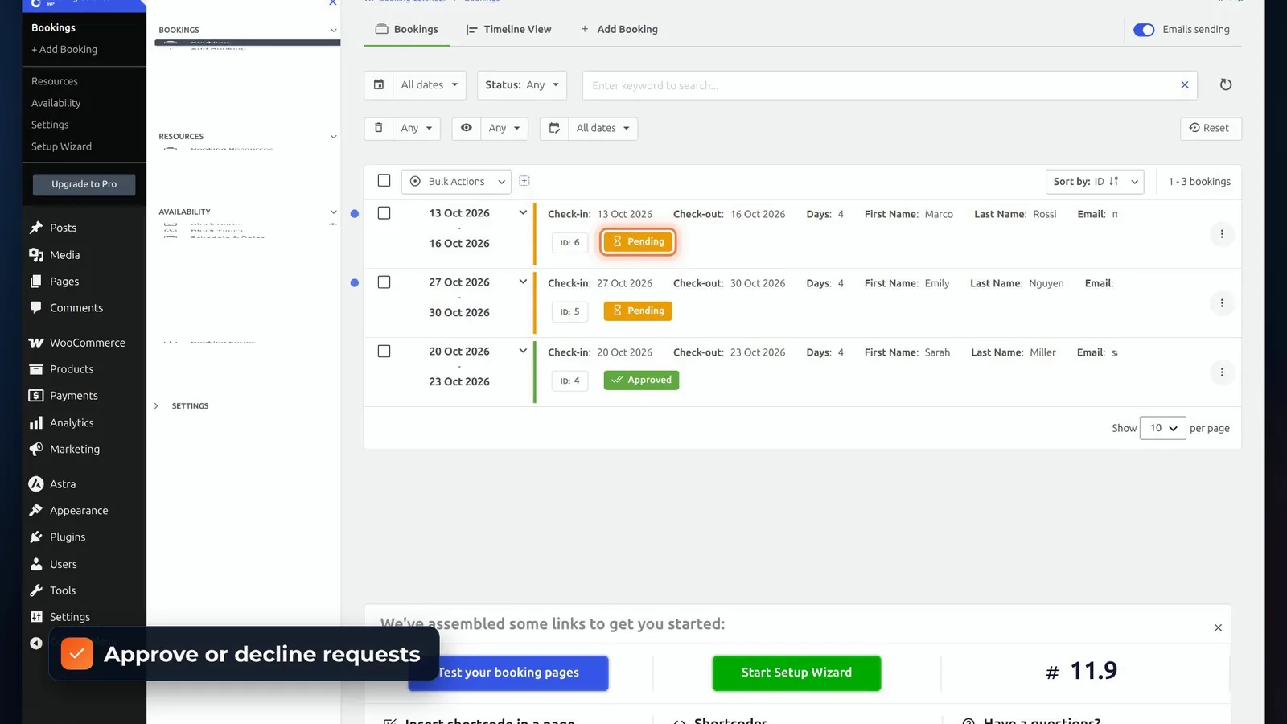Tick the select-all bookings checkbox

click(384, 181)
